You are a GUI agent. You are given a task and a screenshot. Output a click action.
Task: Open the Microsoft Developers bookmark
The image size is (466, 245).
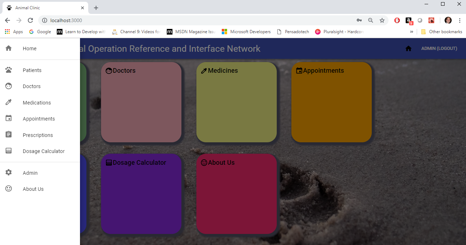(246, 32)
